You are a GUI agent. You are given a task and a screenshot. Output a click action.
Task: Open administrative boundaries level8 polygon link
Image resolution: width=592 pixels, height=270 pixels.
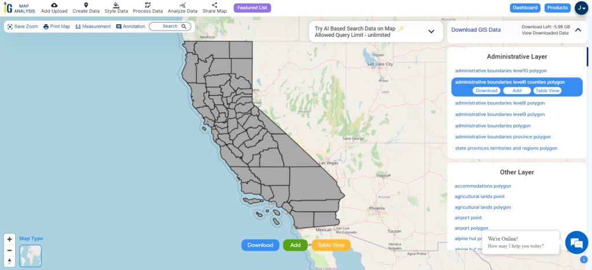coord(500,103)
